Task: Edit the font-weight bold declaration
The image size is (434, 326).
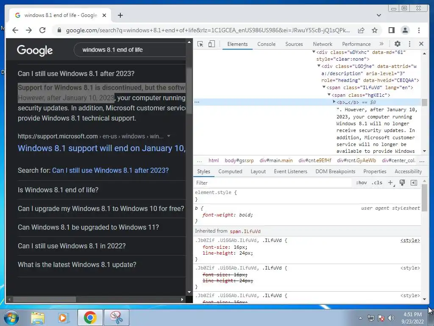Action: pyautogui.click(x=228, y=215)
